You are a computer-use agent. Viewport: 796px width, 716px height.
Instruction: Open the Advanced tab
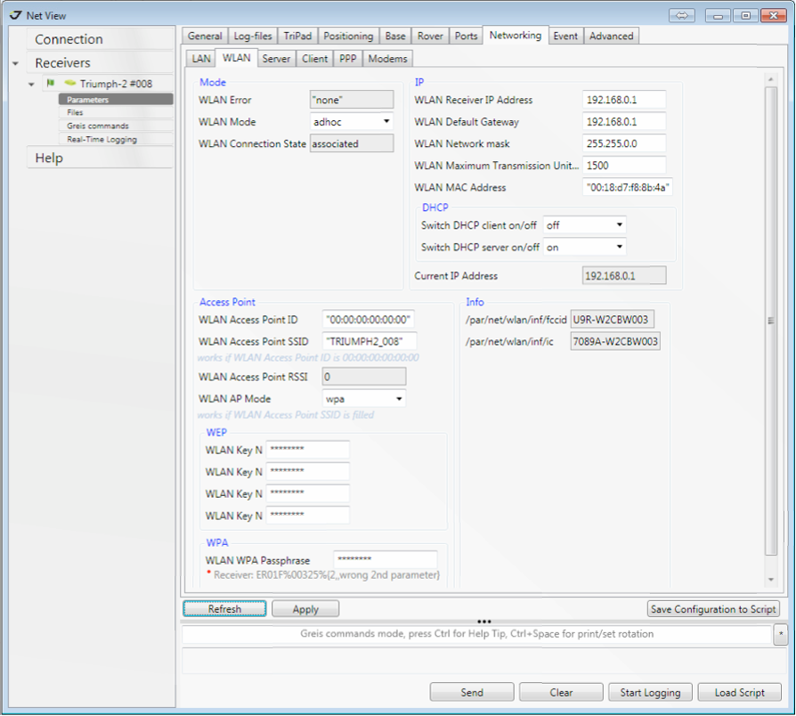pos(611,36)
